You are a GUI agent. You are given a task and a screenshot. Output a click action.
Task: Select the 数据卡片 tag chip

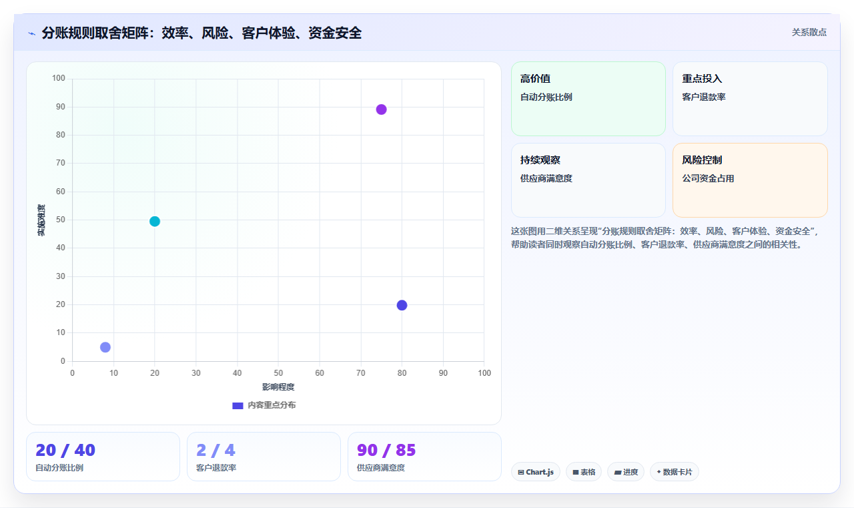(x=675, y=472)
